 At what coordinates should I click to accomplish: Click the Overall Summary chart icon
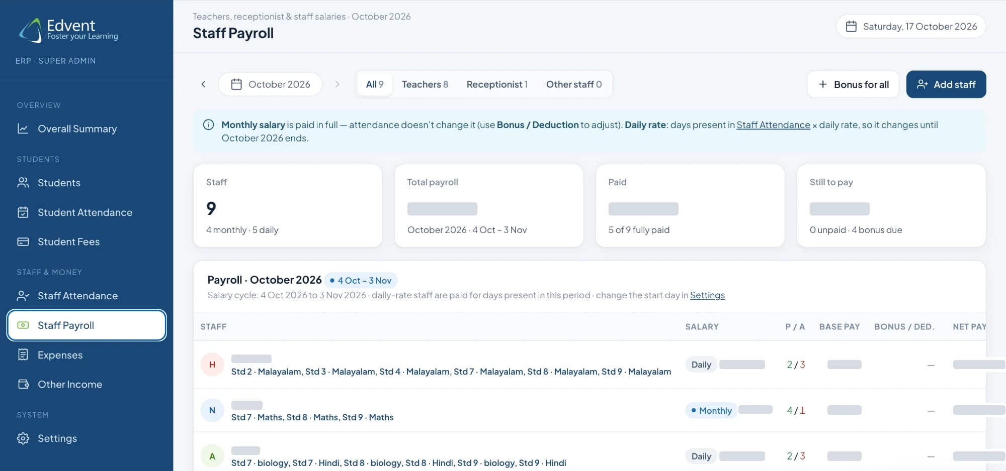click(x=23, y=129)
